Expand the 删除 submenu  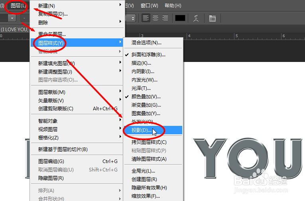coord(77,23)
